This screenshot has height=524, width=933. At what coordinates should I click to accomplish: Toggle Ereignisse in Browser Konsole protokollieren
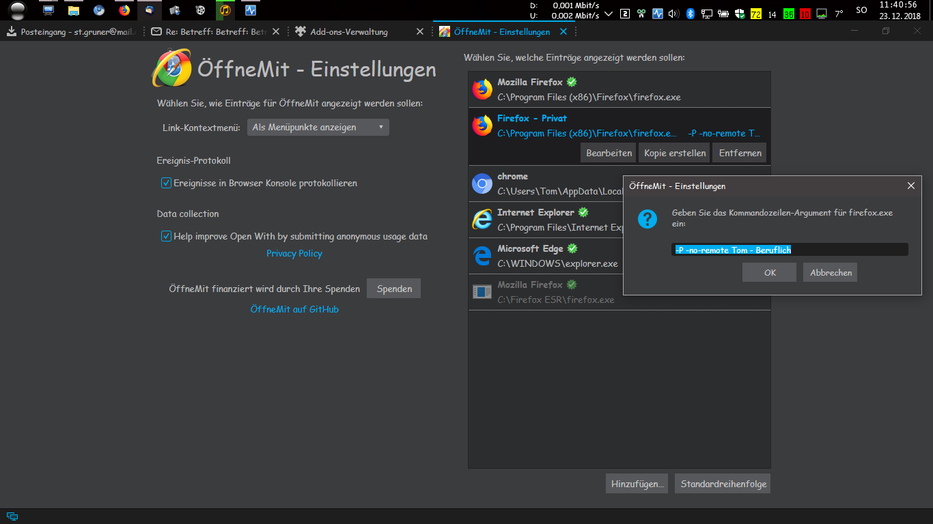[166, 183]
